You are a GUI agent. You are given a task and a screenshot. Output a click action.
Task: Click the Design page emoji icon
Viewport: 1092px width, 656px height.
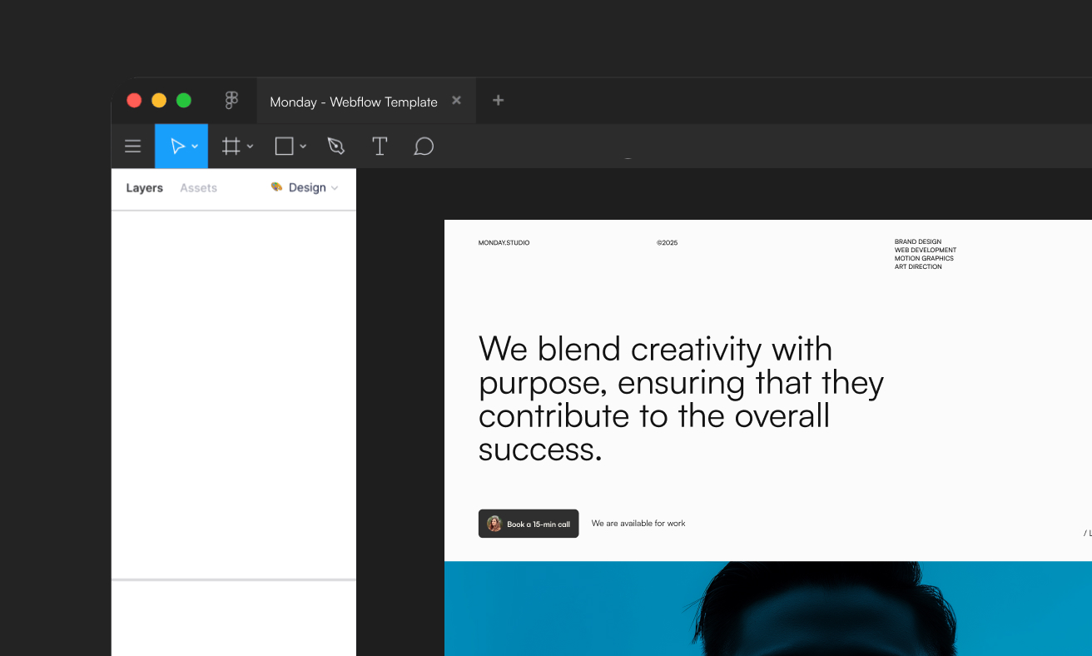[277, 187]
